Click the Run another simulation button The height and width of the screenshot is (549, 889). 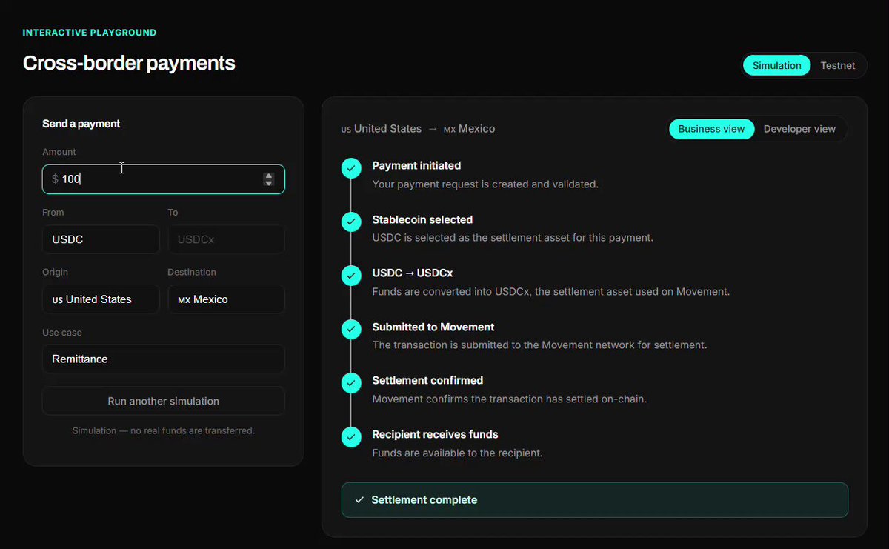click(164, 401)
